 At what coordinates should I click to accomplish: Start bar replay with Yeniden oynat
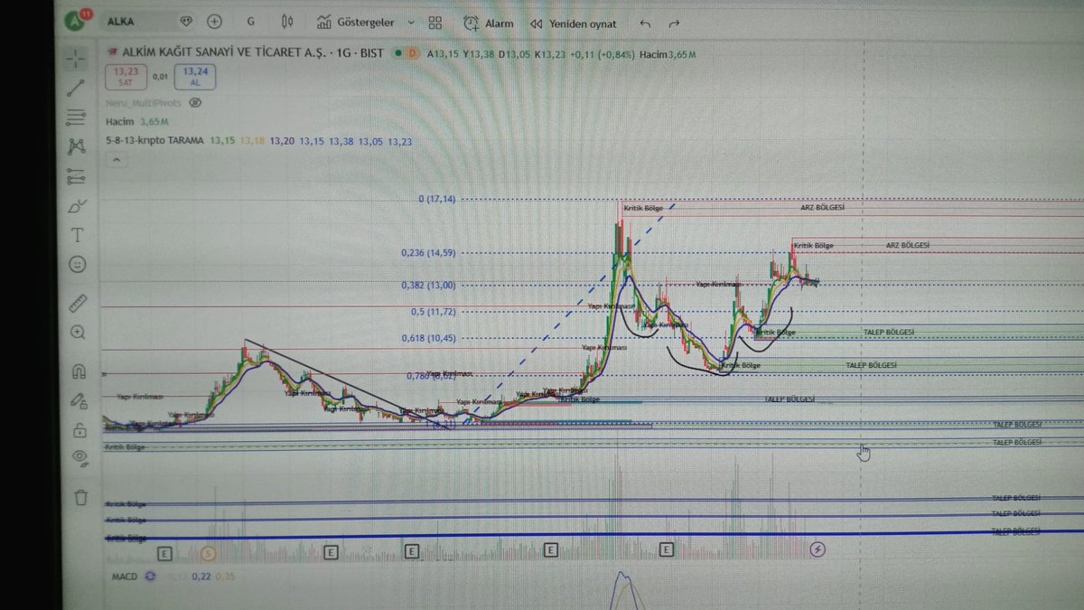574,24
